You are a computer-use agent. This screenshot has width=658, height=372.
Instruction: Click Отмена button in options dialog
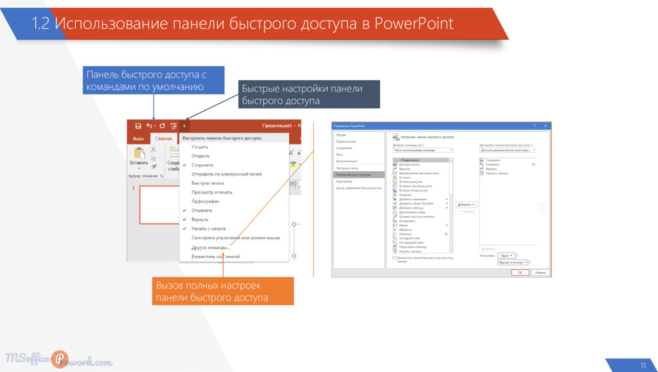tap(540, 272)
